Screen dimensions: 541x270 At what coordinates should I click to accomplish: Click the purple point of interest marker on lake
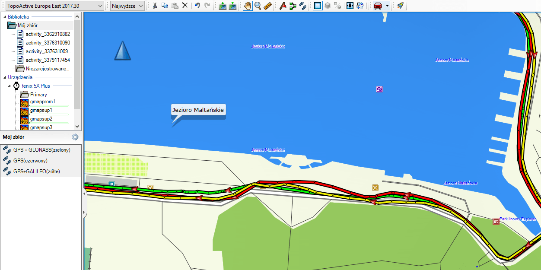click(x=379, y=89)
